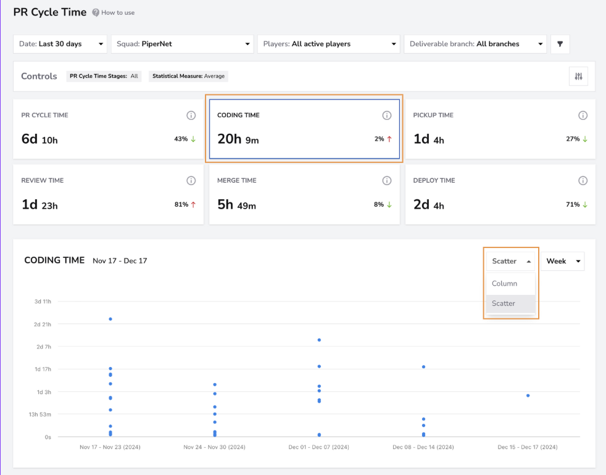Viewport: 606px width, 475px height.
Task: Select the CODING TIME card
Action: (x=305, y=129)
